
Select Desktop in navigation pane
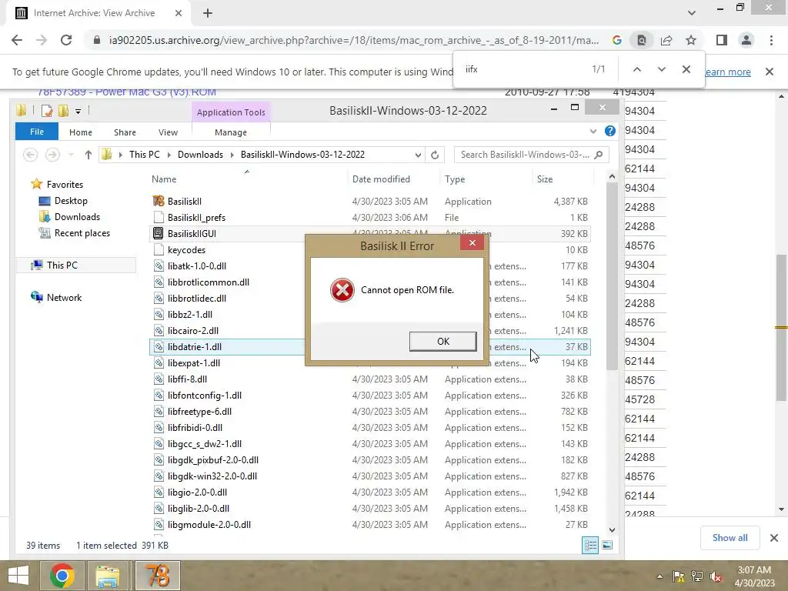pyautogui.click(x=70, y=201)
